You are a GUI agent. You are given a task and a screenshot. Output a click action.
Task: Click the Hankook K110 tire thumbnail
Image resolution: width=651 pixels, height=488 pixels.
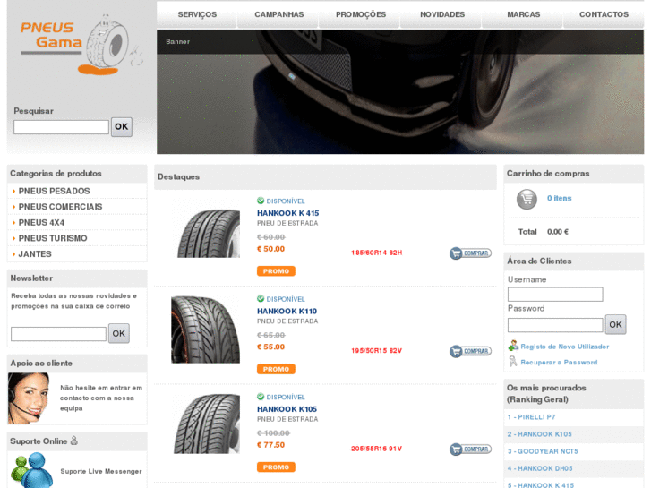click(x=206, y=330)
